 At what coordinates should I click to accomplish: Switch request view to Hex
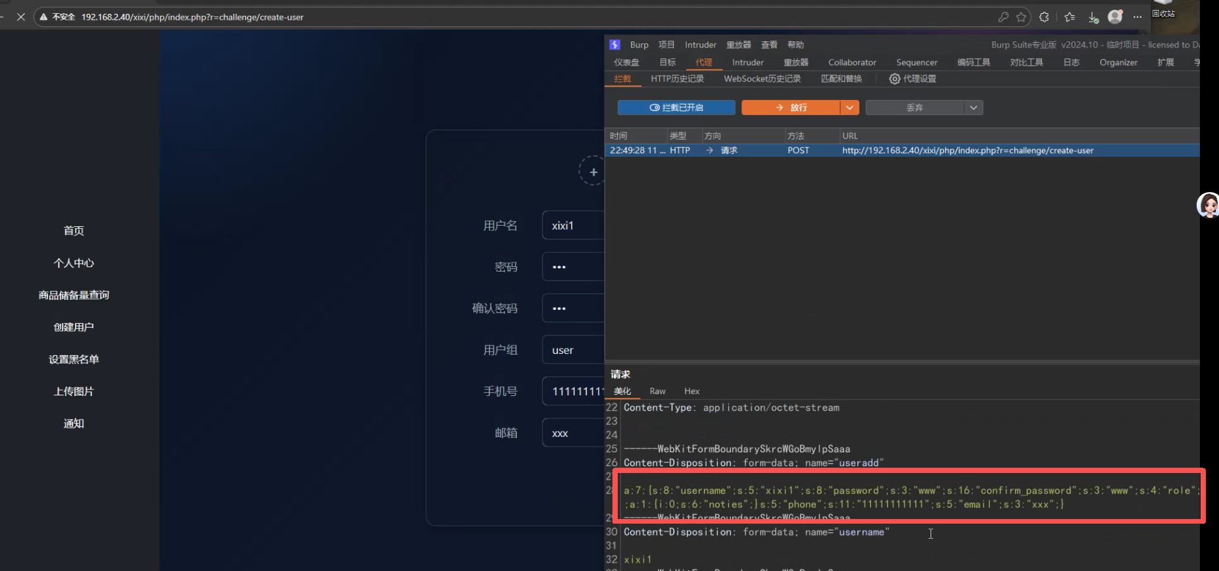coord(691,391)
